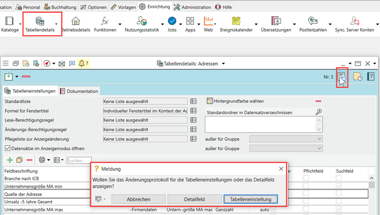Open the Tabellendetails ribbon item
The image size is (380, 215).
pos(40,24)
